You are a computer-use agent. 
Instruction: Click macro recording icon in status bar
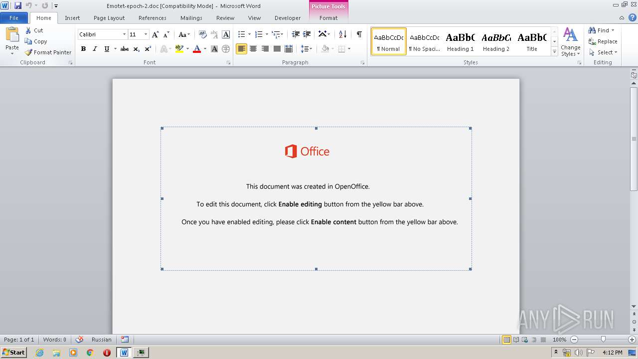(125, 340)
